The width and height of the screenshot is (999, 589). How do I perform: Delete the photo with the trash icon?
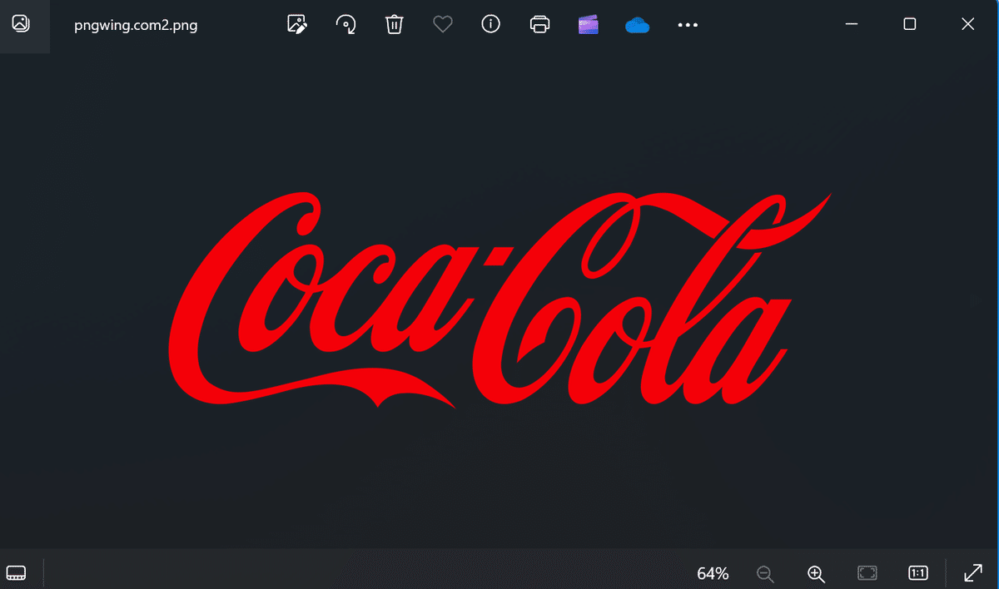394,25
